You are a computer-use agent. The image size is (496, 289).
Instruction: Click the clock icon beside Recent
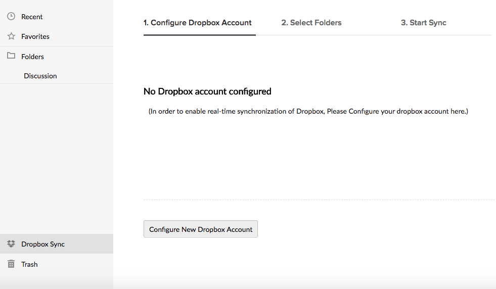point(11,17)
